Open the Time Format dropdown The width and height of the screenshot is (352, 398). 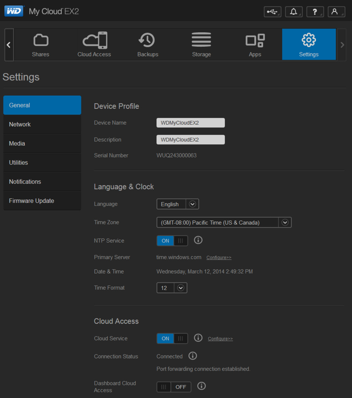(172, 288)
